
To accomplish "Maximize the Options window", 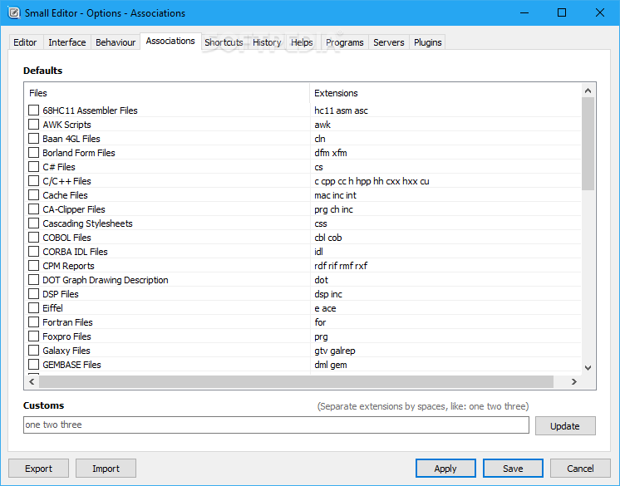I will (562, 12).
